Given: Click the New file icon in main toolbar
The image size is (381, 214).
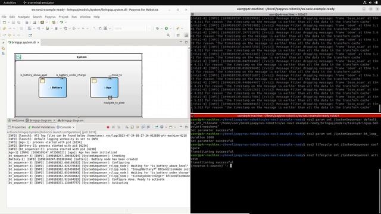Looking at the screenshot, I should click(x=4, y=23).
